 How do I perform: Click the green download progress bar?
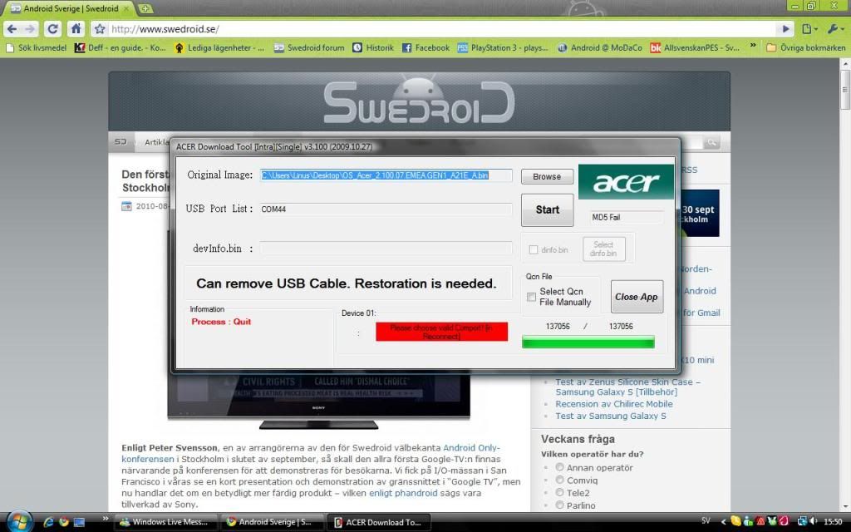588,342
